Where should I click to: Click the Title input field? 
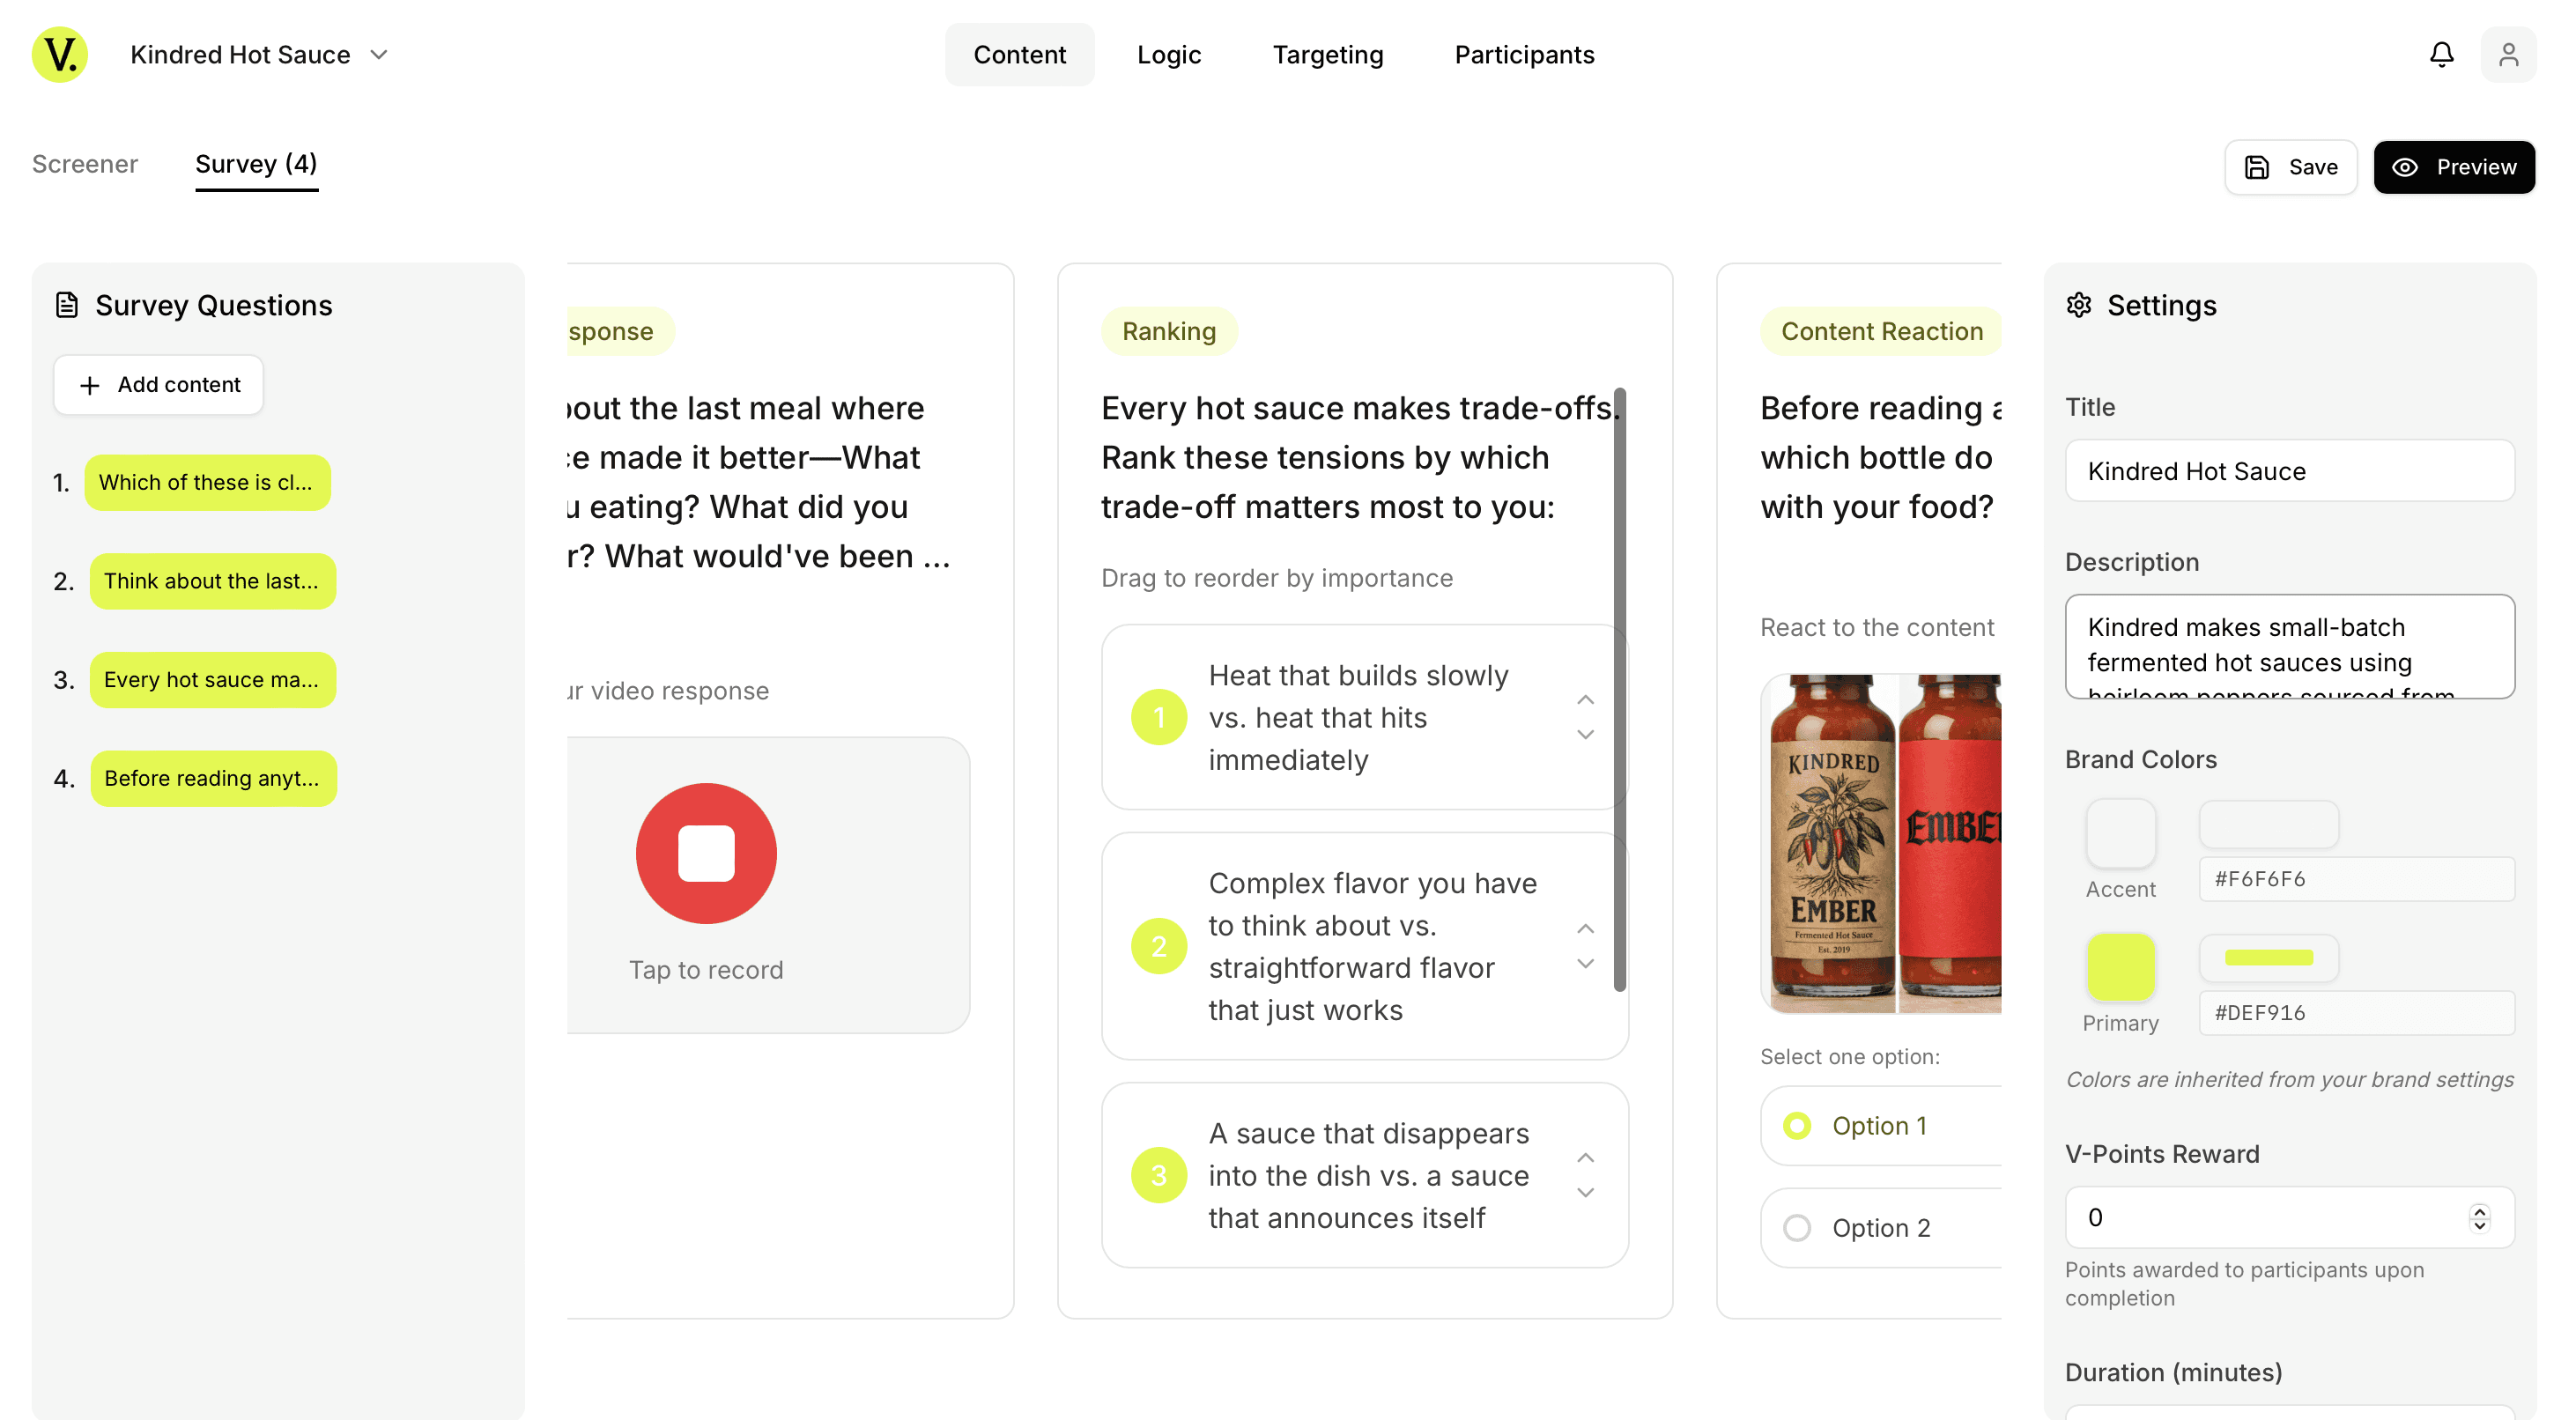2289,471
